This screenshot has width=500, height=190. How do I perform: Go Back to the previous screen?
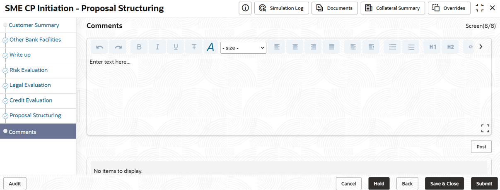point(407,183)
